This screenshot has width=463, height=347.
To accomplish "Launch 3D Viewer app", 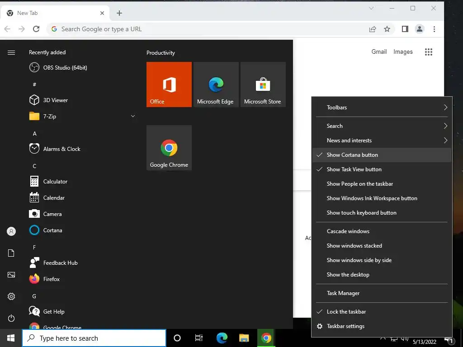I will click(x=49, y=100).
